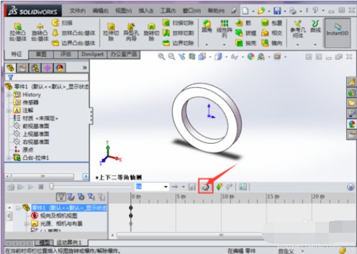Click the 线性阵列 button
This screenshot has width=357, height=254.
(225, 29)
